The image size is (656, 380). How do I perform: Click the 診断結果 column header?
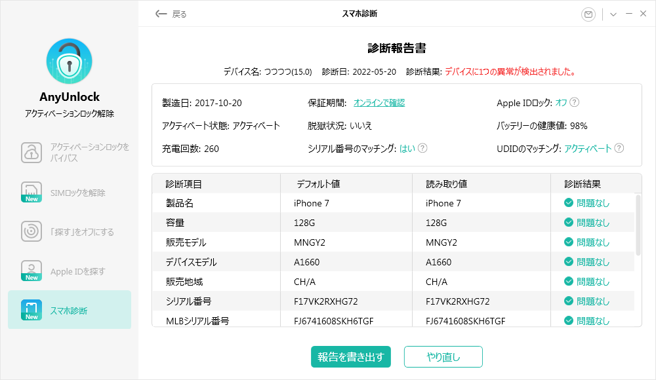coord(583,184)
